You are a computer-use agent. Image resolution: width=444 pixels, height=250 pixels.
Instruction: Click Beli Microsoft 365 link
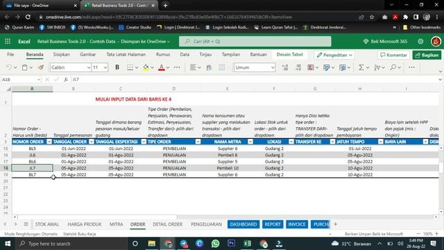click(386, 42)
